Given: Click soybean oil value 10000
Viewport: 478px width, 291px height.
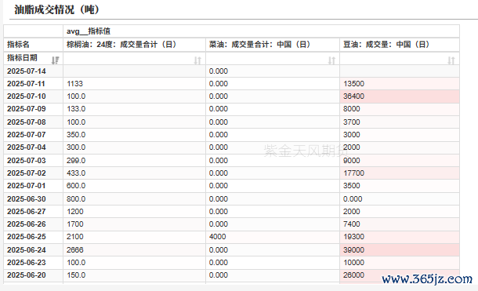Looking at the screenshot, I should [x=354, y=262].
